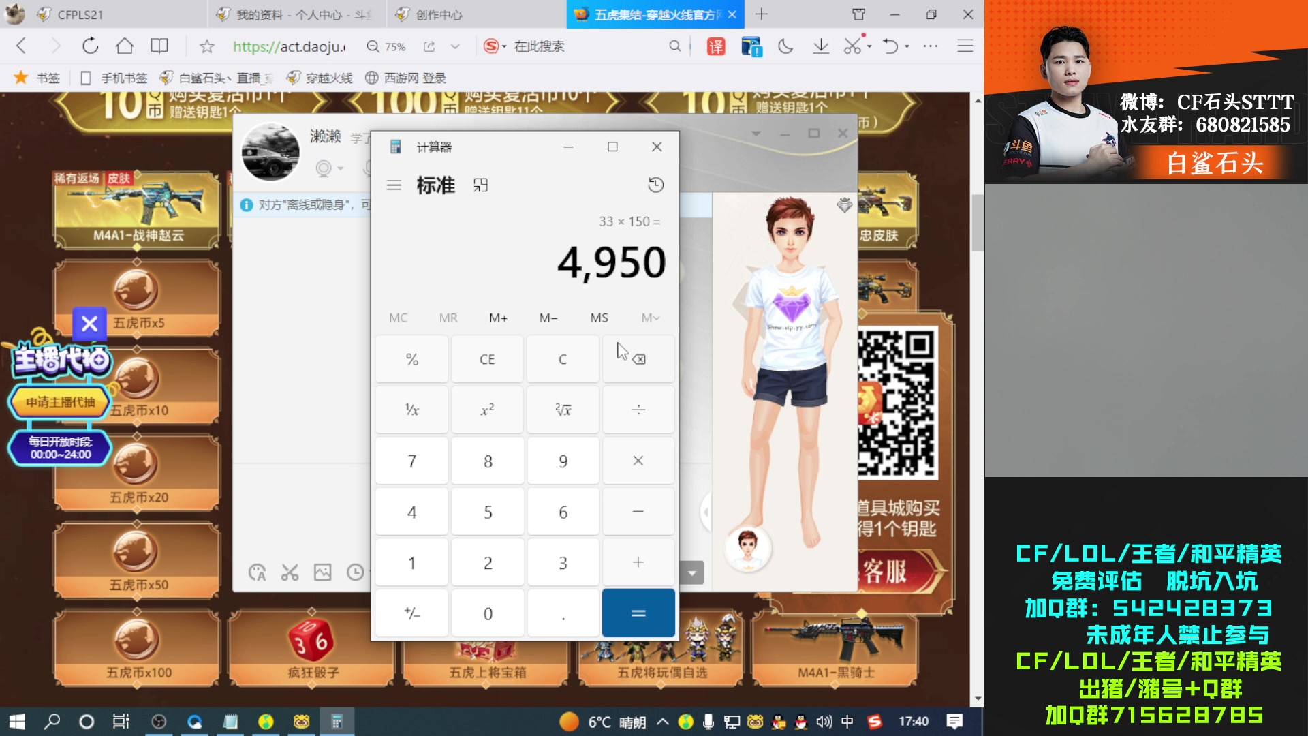Open 西游网 登录 bookmark
The width and height of the screenshot is (1308, 736).
tap(405, 78)
